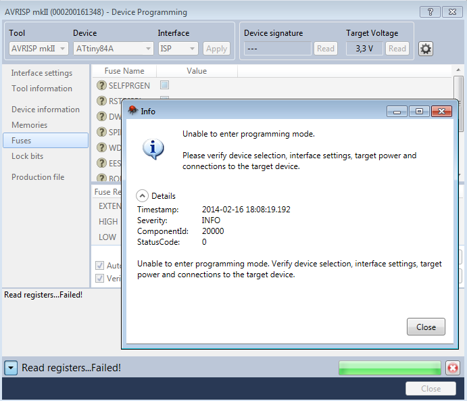Click the fuse list scroll up arrow
This screenshot has width=467, height=401.
[458, 70]
